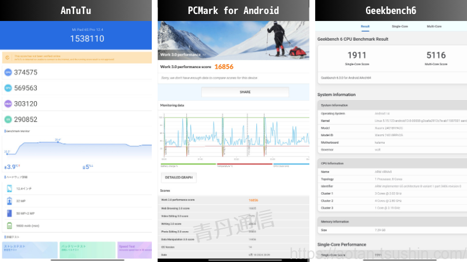Switch to the Single-Core tab

pyautogui.click(x=399, y=26)
